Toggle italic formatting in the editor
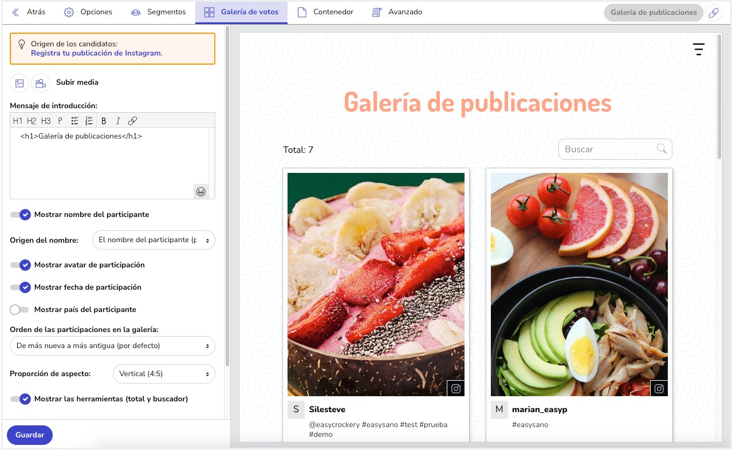The image size is (732, 450). click(118, 121)
